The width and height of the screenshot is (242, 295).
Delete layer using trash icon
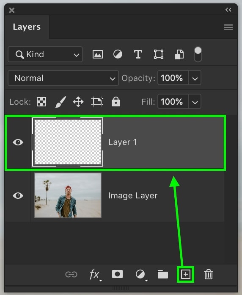click(x=209, y=275)
